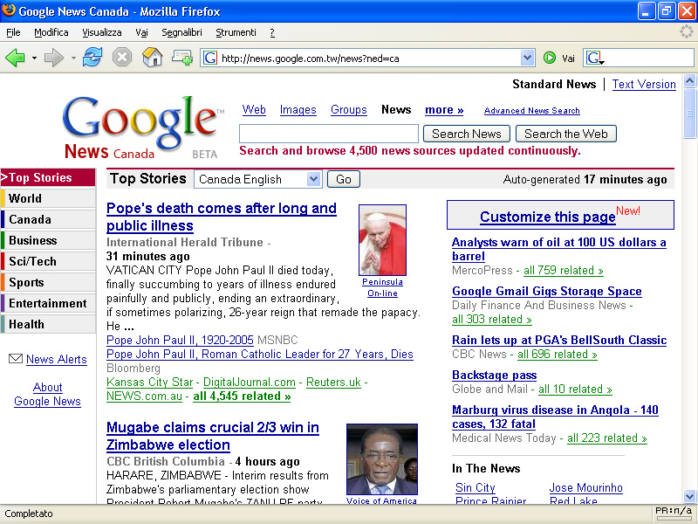
Task: Open Advanced News Search link
Action: pyautogui.click(x=531, y=111)
